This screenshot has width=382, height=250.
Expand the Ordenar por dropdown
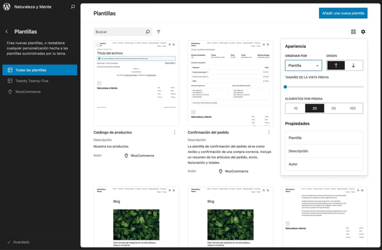(x=303, y=65)
